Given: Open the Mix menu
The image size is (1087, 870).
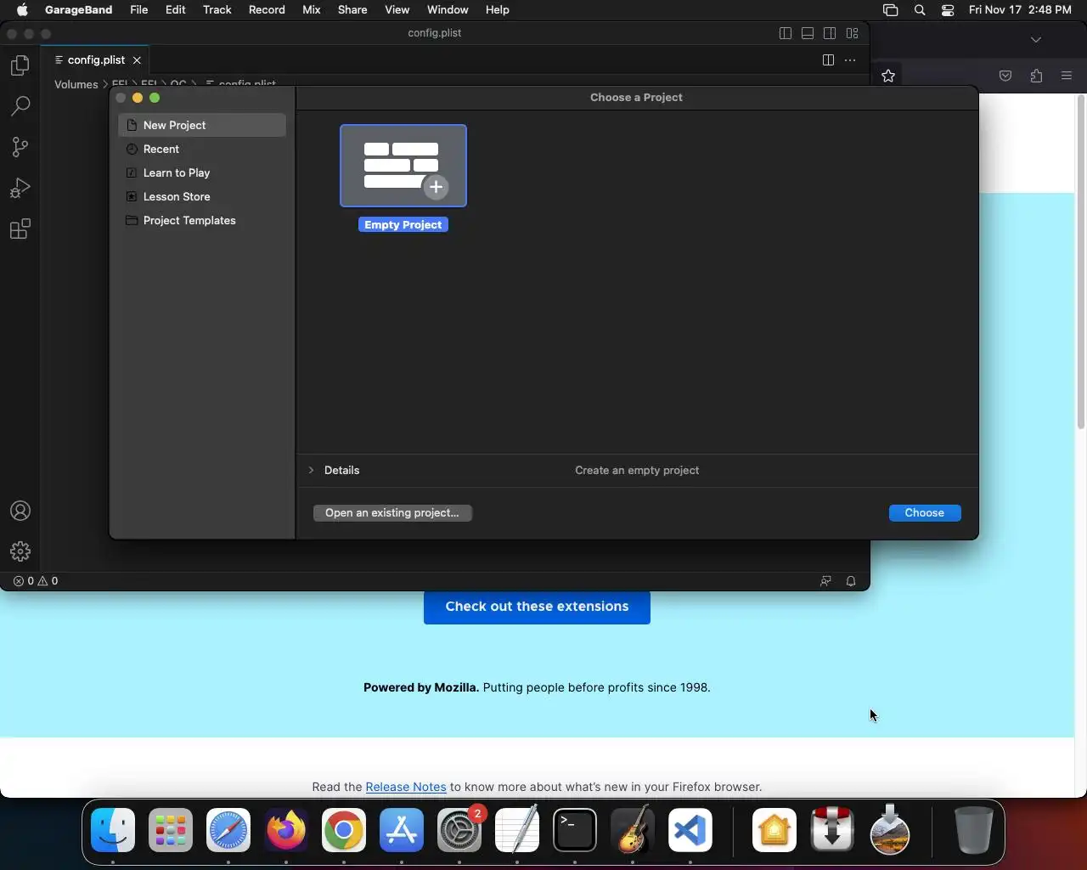Looking at the screenshot, I should click(x=312, y=10).
